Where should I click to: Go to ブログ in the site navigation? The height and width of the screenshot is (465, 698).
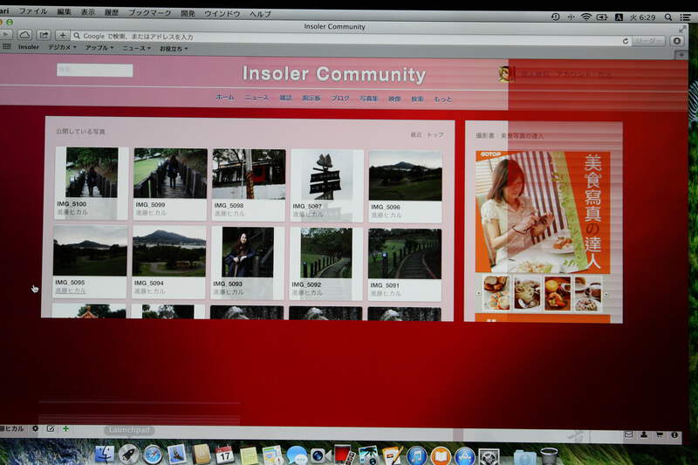[340, 99]
